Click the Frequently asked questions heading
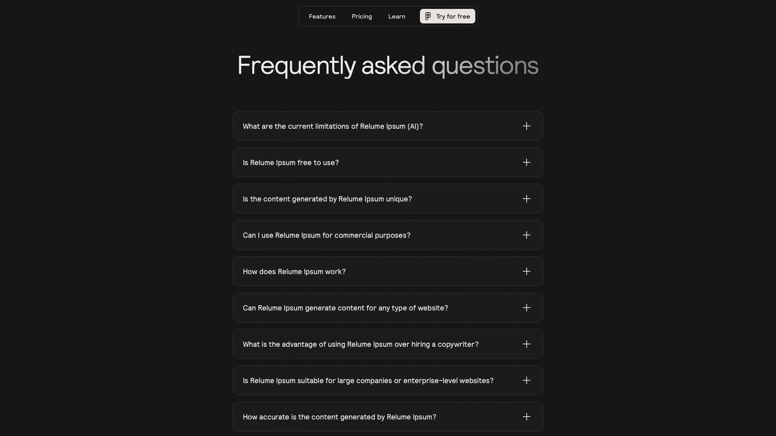Image resolution: width=776 pixels, height=436 pixels. [388, 65]
